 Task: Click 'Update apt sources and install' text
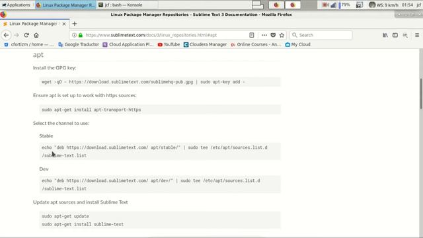click(x=81, y=202)
